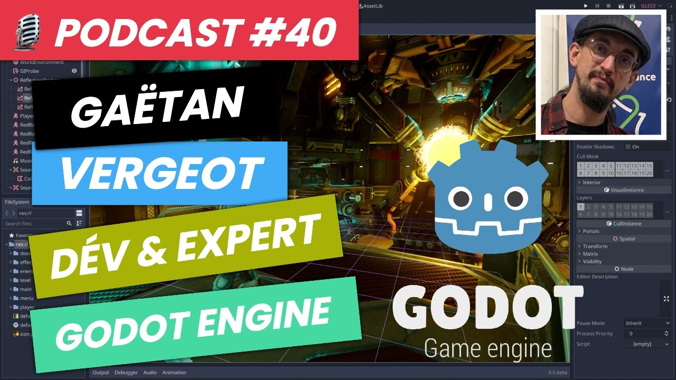Select the Favorites star entry
Viewport: 676px width, 380px height.
coord(20,235)
